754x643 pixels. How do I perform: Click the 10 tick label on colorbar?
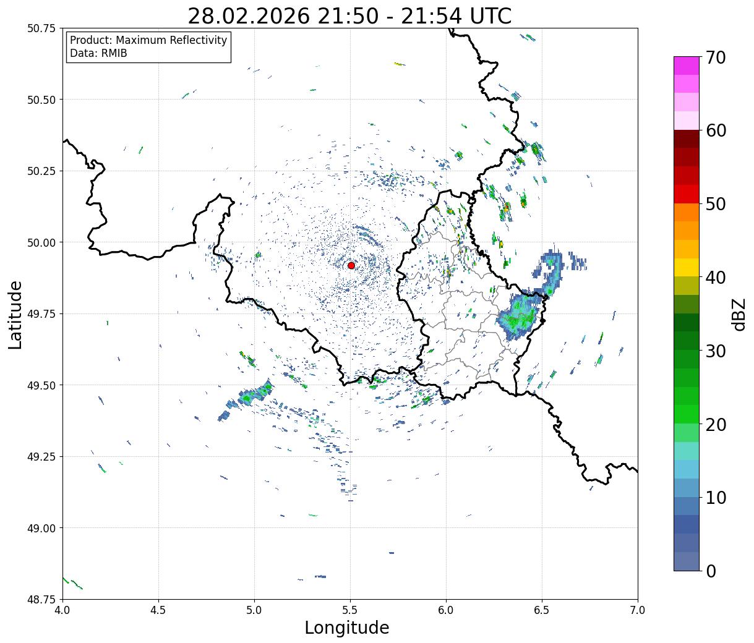716,498
